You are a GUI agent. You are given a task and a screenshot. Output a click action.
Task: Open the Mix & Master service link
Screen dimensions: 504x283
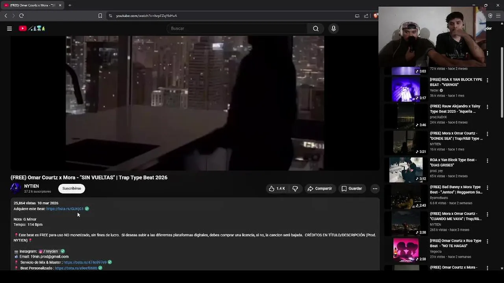[85, 262]
